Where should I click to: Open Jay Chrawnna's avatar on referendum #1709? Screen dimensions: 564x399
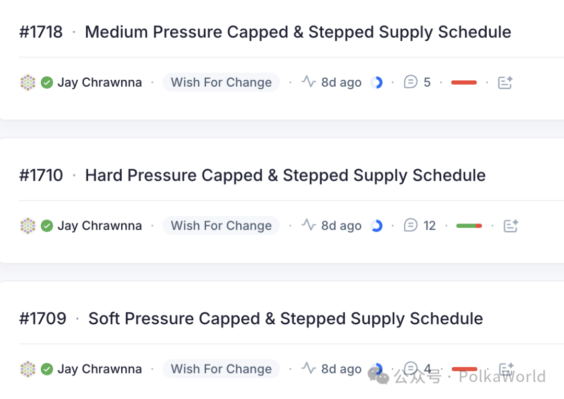coord(28,369)
